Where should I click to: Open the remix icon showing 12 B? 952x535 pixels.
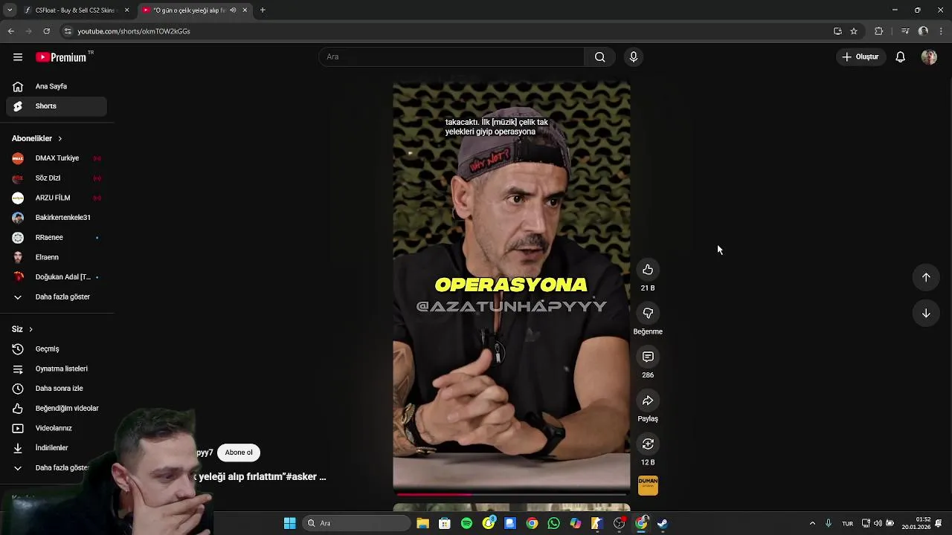pyautogui.click(x=648, y=444)
